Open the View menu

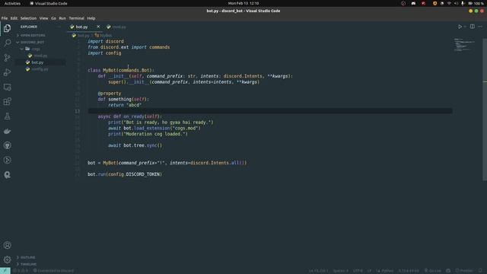(x=44, y=18)
